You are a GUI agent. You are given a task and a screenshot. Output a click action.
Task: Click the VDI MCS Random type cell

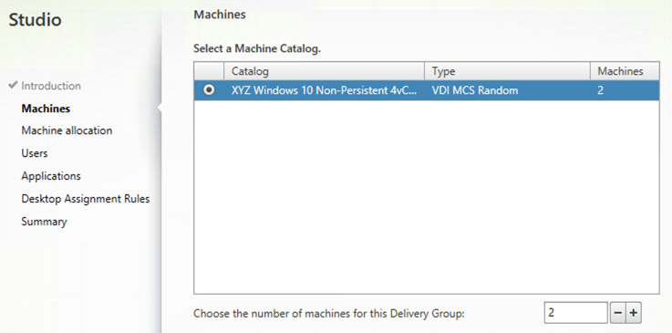pyautogui.click(x=475, y=90)
